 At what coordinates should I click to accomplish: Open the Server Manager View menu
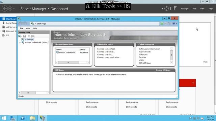coord(202,9)
